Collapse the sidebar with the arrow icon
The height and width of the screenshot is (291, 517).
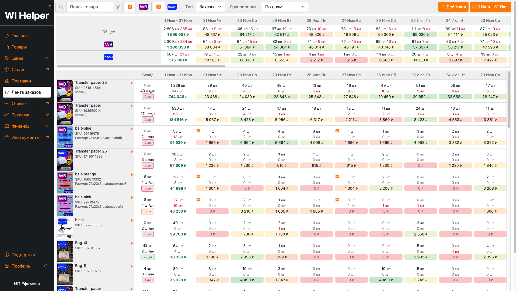point(50,6)
